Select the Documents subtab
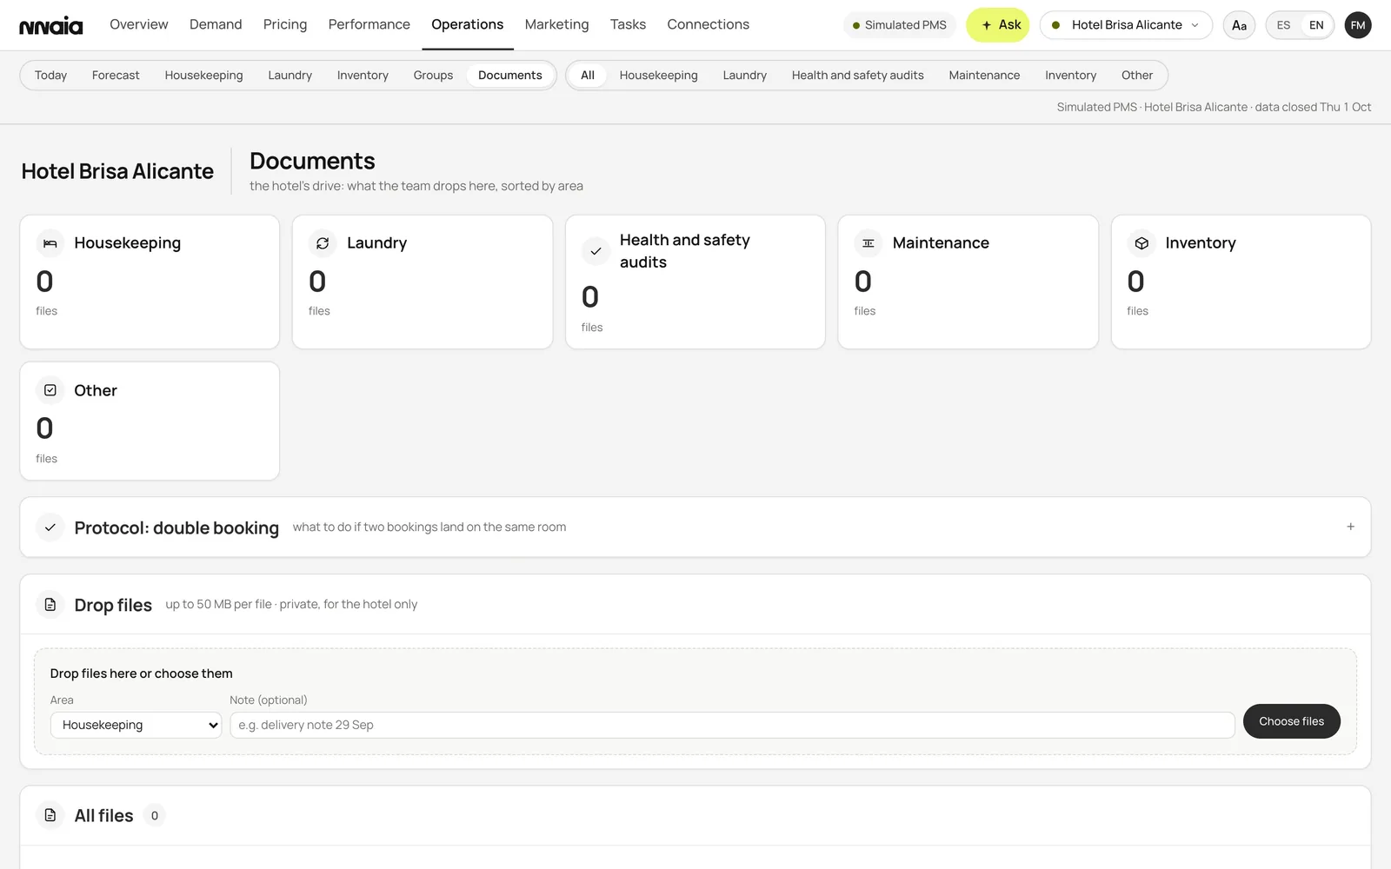The image size is (1391, 869). tap(510, 76)
